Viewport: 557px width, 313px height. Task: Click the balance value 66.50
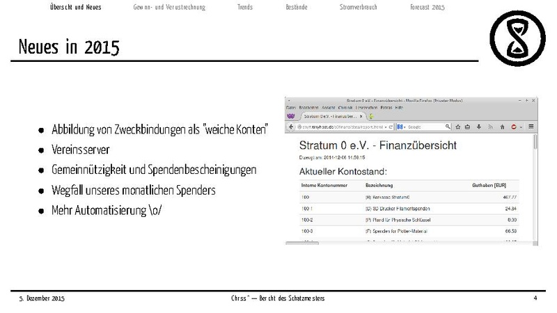pyautogui.click(x=511, y=231)
